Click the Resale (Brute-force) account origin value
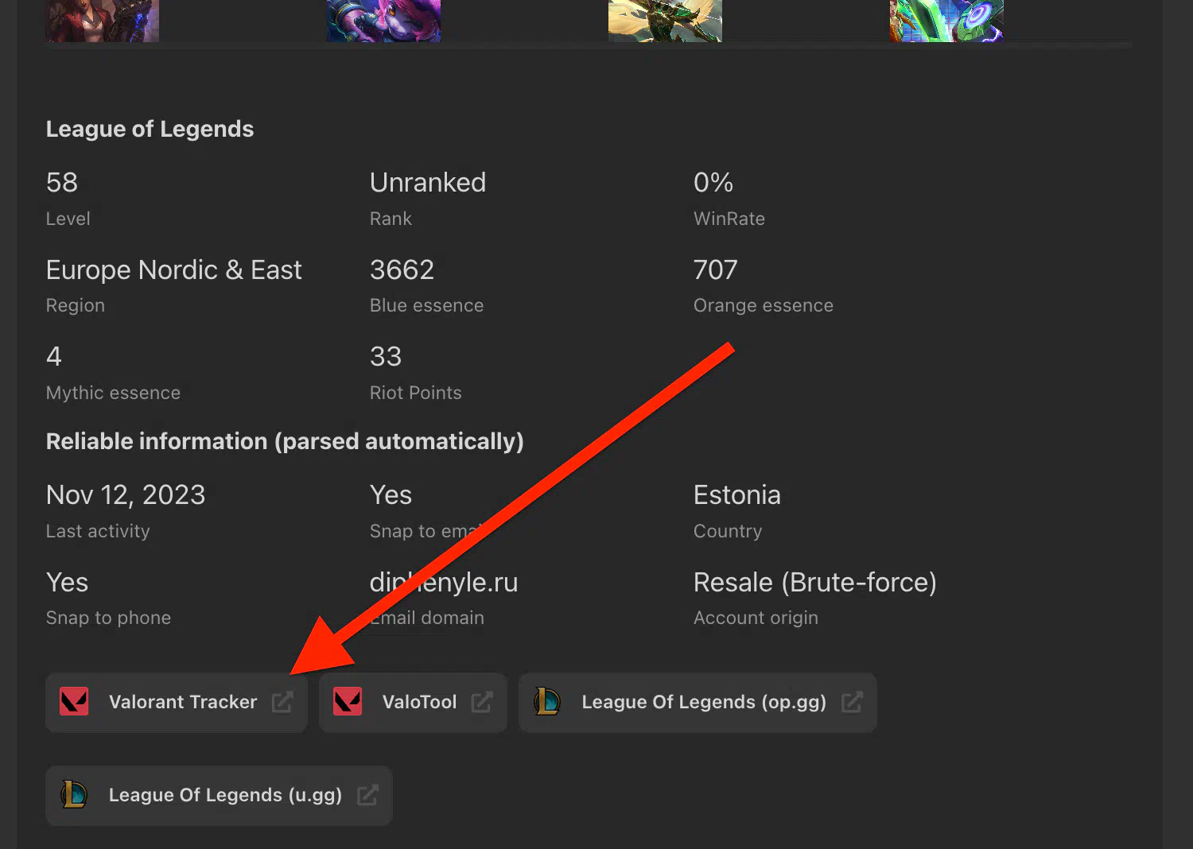 click(x=815, y=583)
